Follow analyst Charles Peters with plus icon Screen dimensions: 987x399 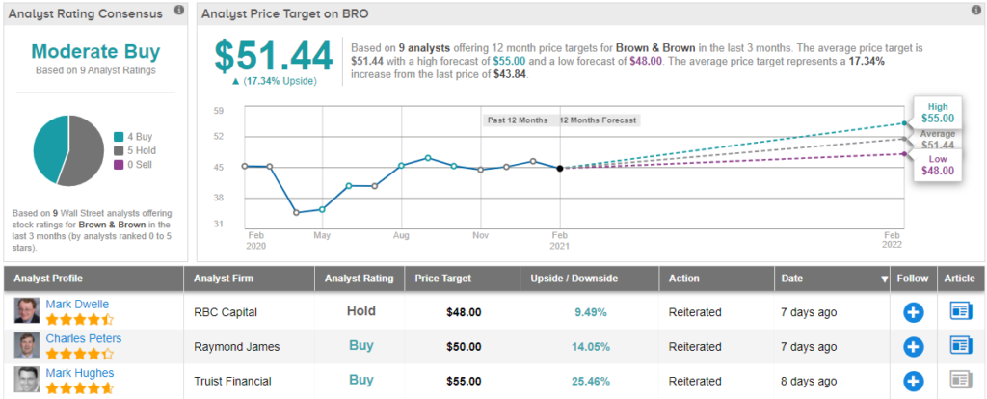(914, 347)
